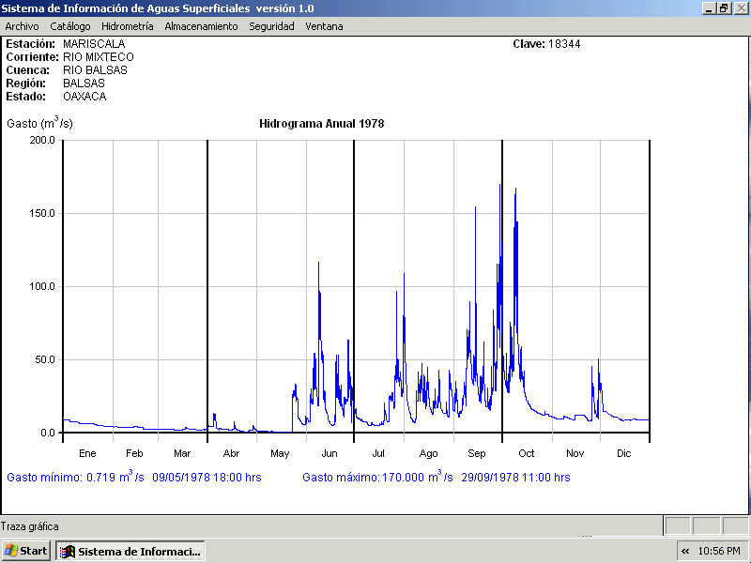
Task: Restore down the application window
Action: [724, 8]
